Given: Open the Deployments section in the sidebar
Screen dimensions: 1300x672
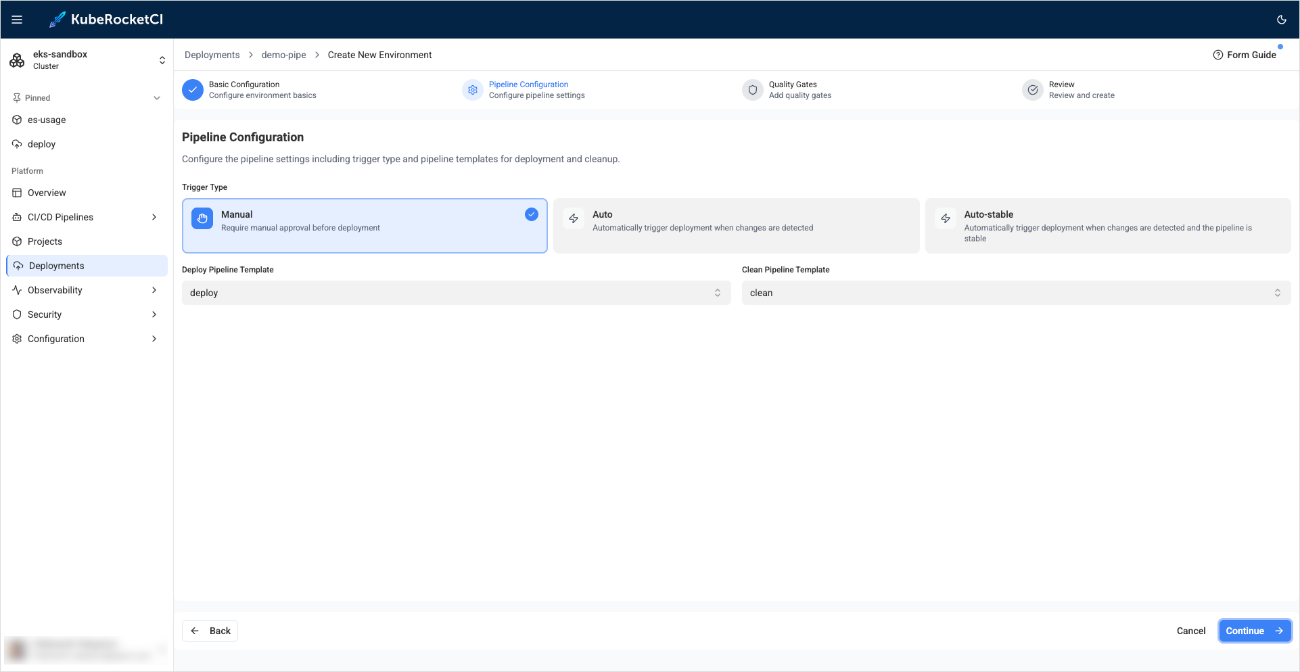Looking at the screenshot, I should (x=55, y=265).
